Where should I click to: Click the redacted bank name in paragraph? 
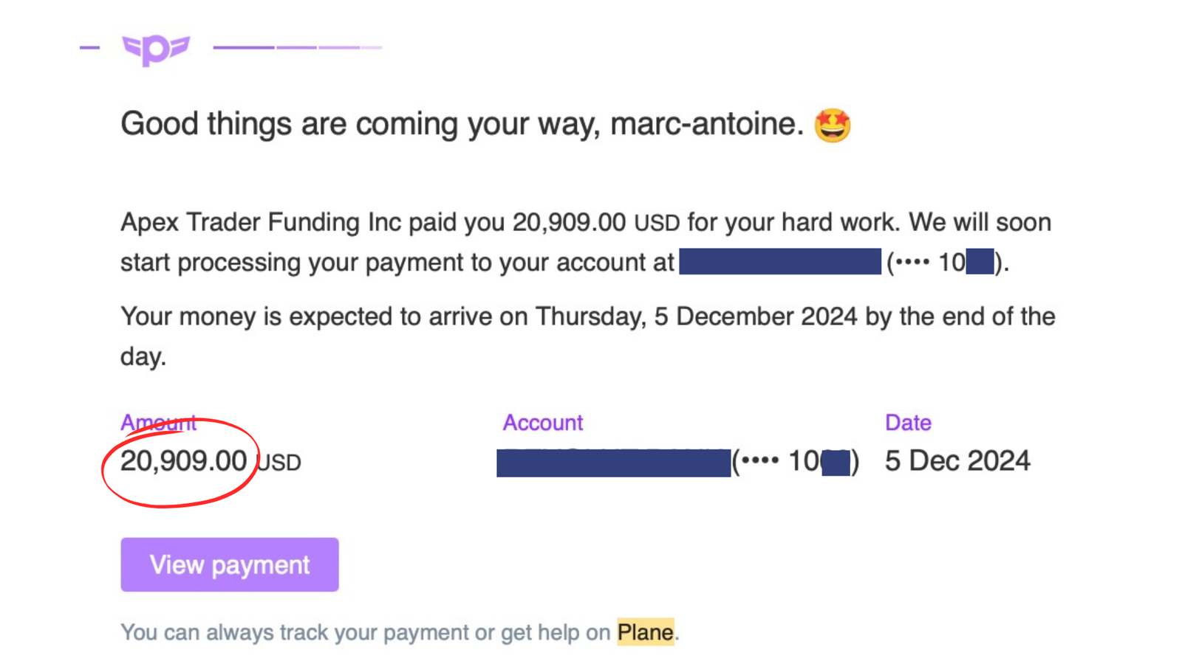[780, 262]
